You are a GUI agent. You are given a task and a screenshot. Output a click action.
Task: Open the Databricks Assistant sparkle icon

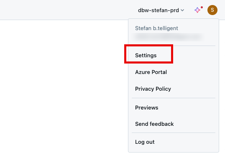(197, 10)
